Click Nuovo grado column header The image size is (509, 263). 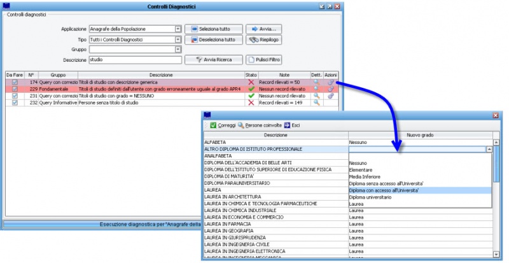tap(420, 135)
